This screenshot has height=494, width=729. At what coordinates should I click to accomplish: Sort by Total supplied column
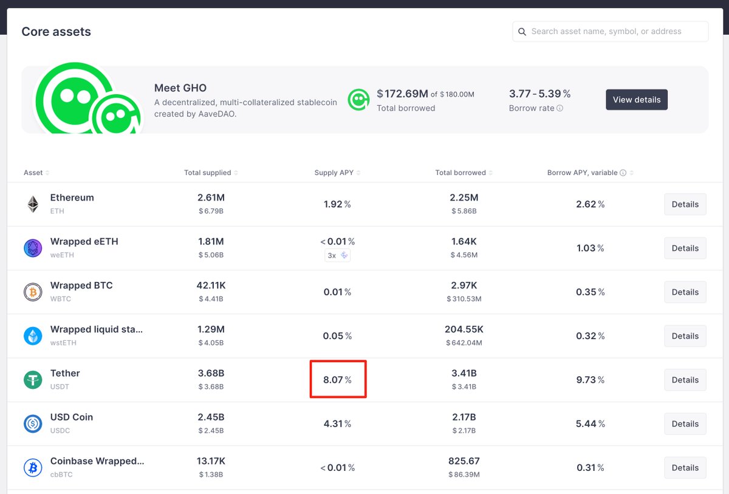(211, 173)
